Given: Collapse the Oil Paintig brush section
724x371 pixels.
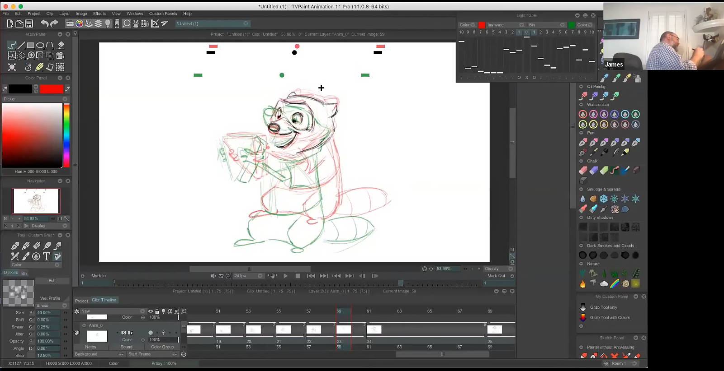Looking at the screenshot, I should 581,87.
